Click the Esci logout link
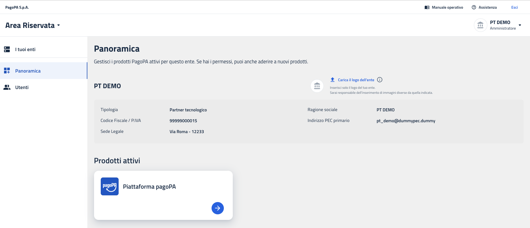The image size is (530, 228). [514, 8]
